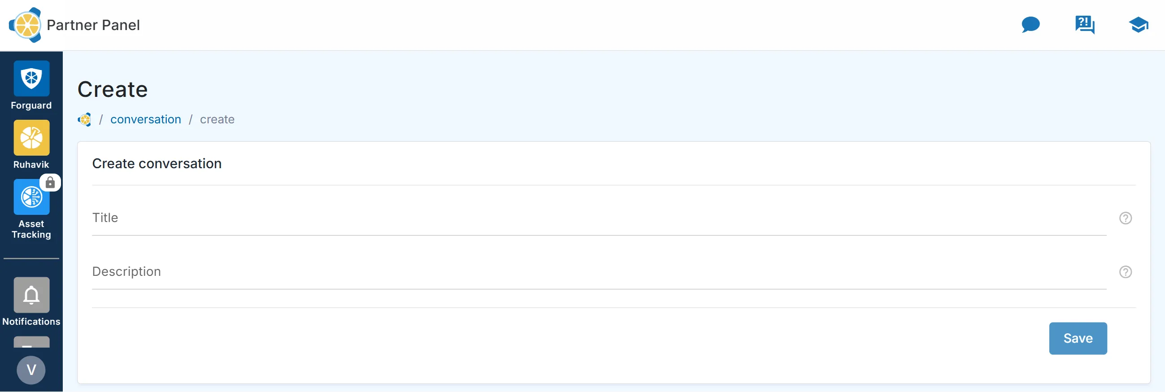The width and height of the screenshot is (1165, 392).
Task: Open the graduation cap learning icon
Action: (1138, 25)
